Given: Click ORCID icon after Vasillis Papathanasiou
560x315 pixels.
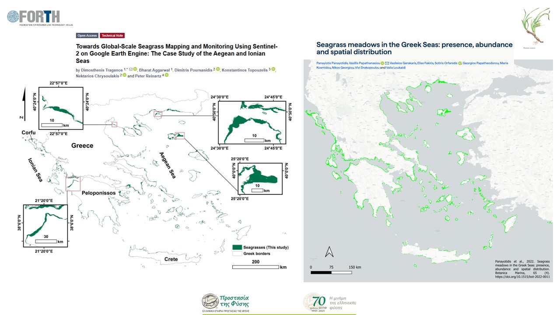Looking at the screenshot, I should pyautogui.click(x=382, y=63).
